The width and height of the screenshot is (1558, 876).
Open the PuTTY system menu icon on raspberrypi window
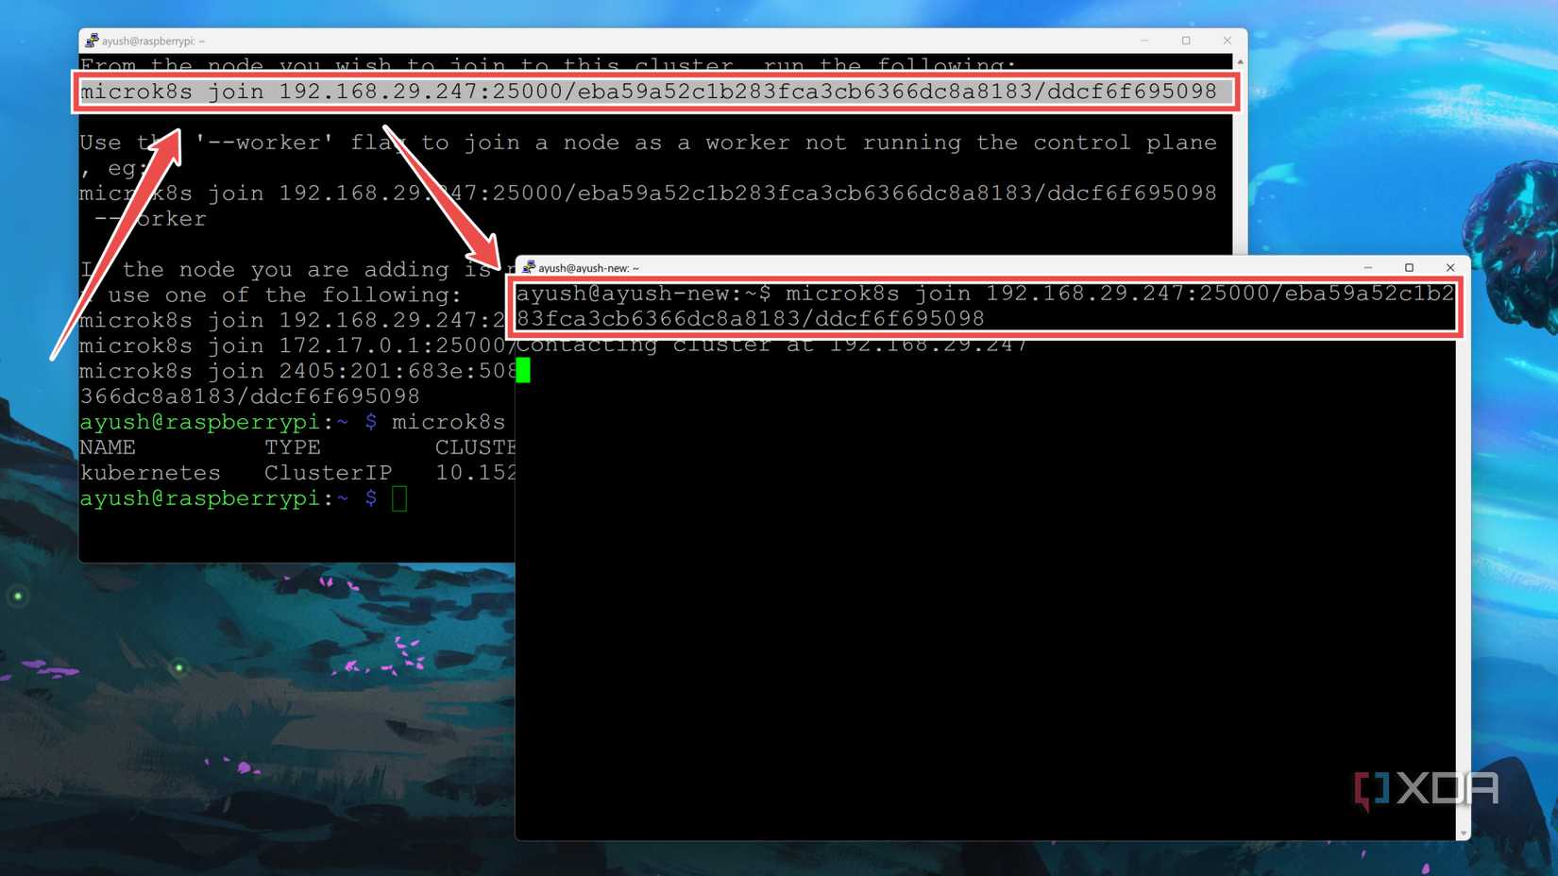(x=92, y=41)
